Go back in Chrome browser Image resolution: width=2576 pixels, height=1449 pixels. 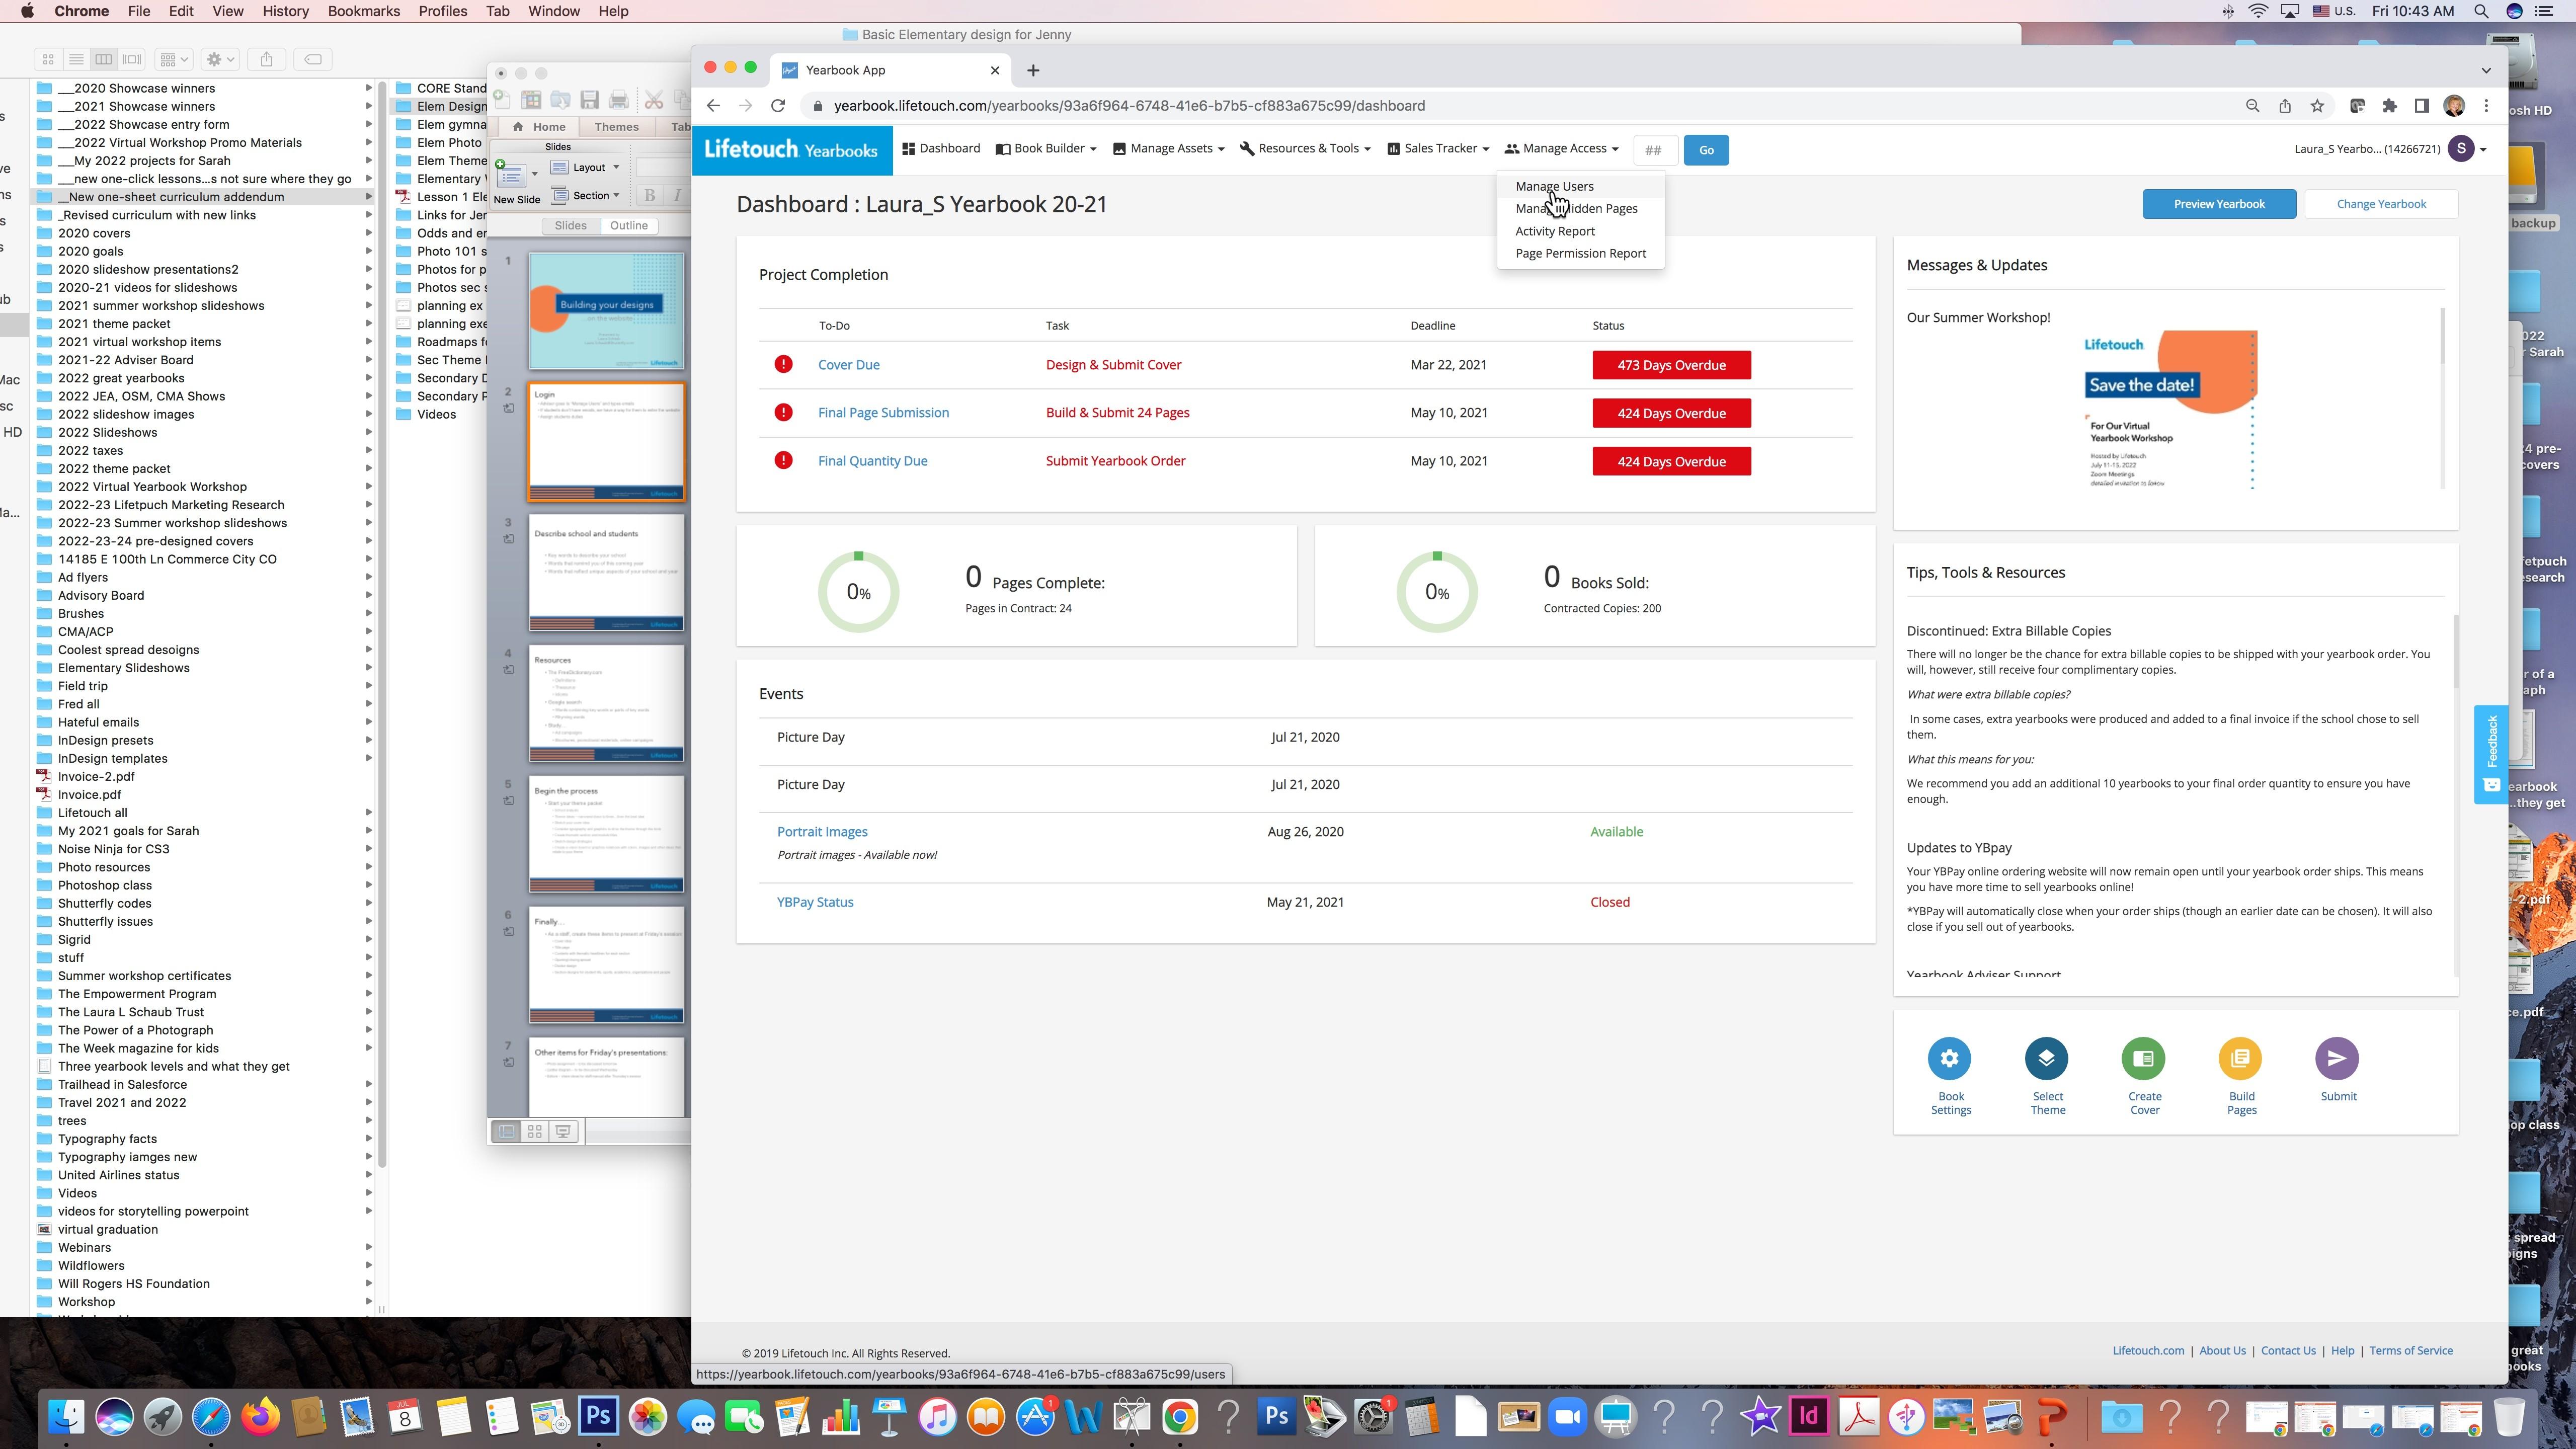[x=713, y=105]
